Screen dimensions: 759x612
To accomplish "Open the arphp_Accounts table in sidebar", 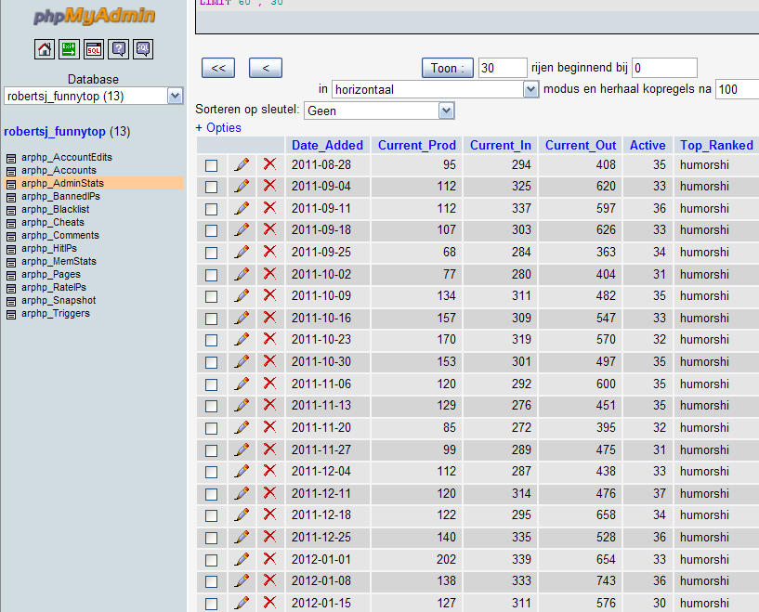I will [x=59, y=170].
